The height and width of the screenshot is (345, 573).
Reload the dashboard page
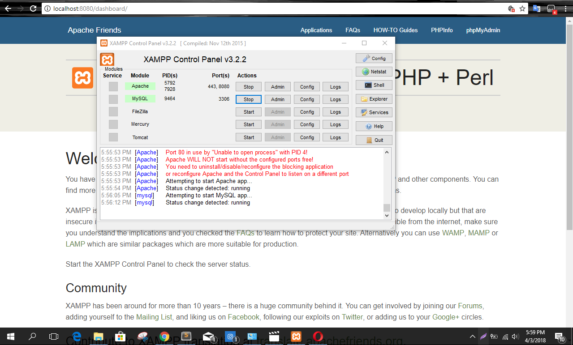click(33, 9)
